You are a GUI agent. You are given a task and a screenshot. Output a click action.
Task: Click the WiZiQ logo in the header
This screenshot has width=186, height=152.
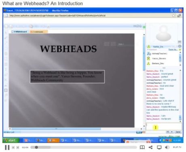coord(137,26)
